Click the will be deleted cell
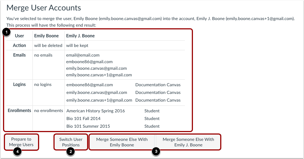The width and height of the screenshot is (304, 159). pyautogui.click(x=48, y=45)
